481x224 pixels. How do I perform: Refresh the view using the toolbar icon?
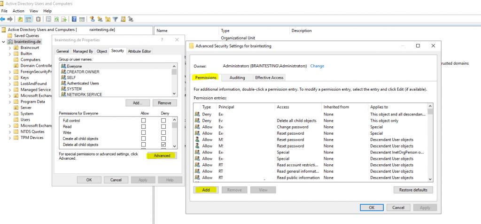[x=56, y=19]
